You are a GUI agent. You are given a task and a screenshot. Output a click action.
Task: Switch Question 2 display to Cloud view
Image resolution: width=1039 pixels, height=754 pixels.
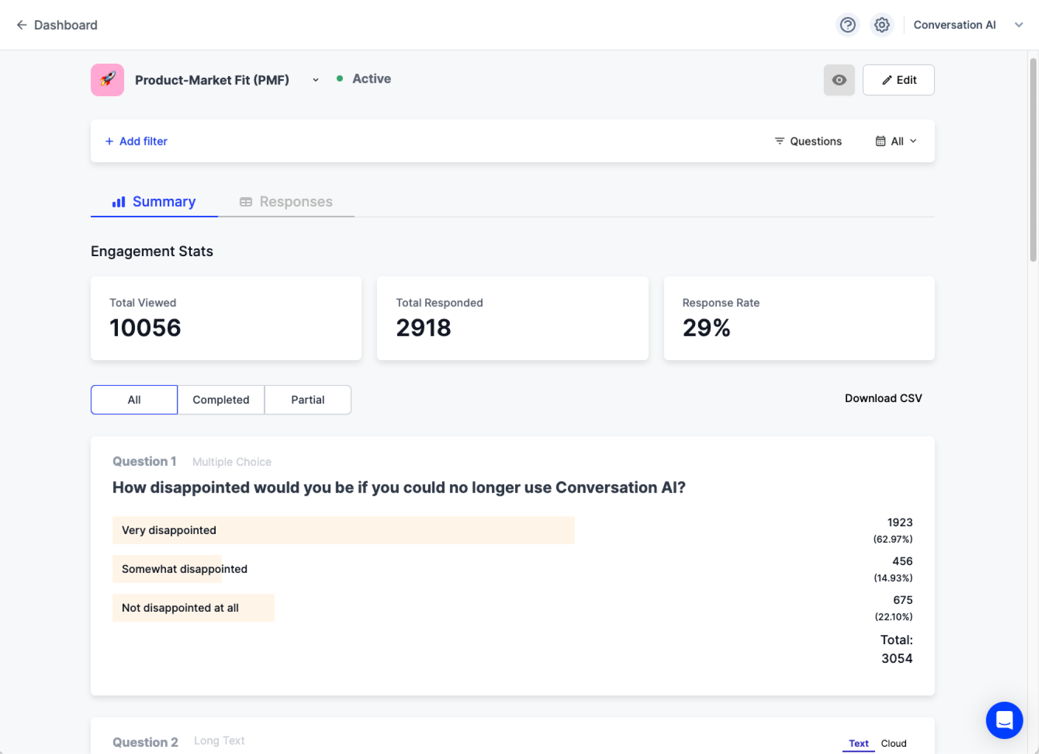tap(893, 743)
